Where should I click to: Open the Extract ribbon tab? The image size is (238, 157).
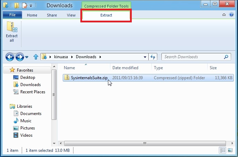coord(106,15)
